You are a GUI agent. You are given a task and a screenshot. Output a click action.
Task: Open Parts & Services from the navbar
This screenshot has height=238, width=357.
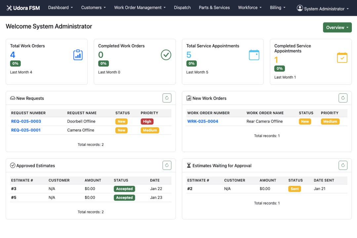coord(214,8)
